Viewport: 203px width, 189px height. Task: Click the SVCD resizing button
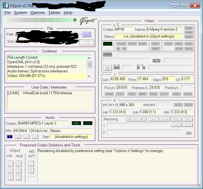[x=165, y=120]
